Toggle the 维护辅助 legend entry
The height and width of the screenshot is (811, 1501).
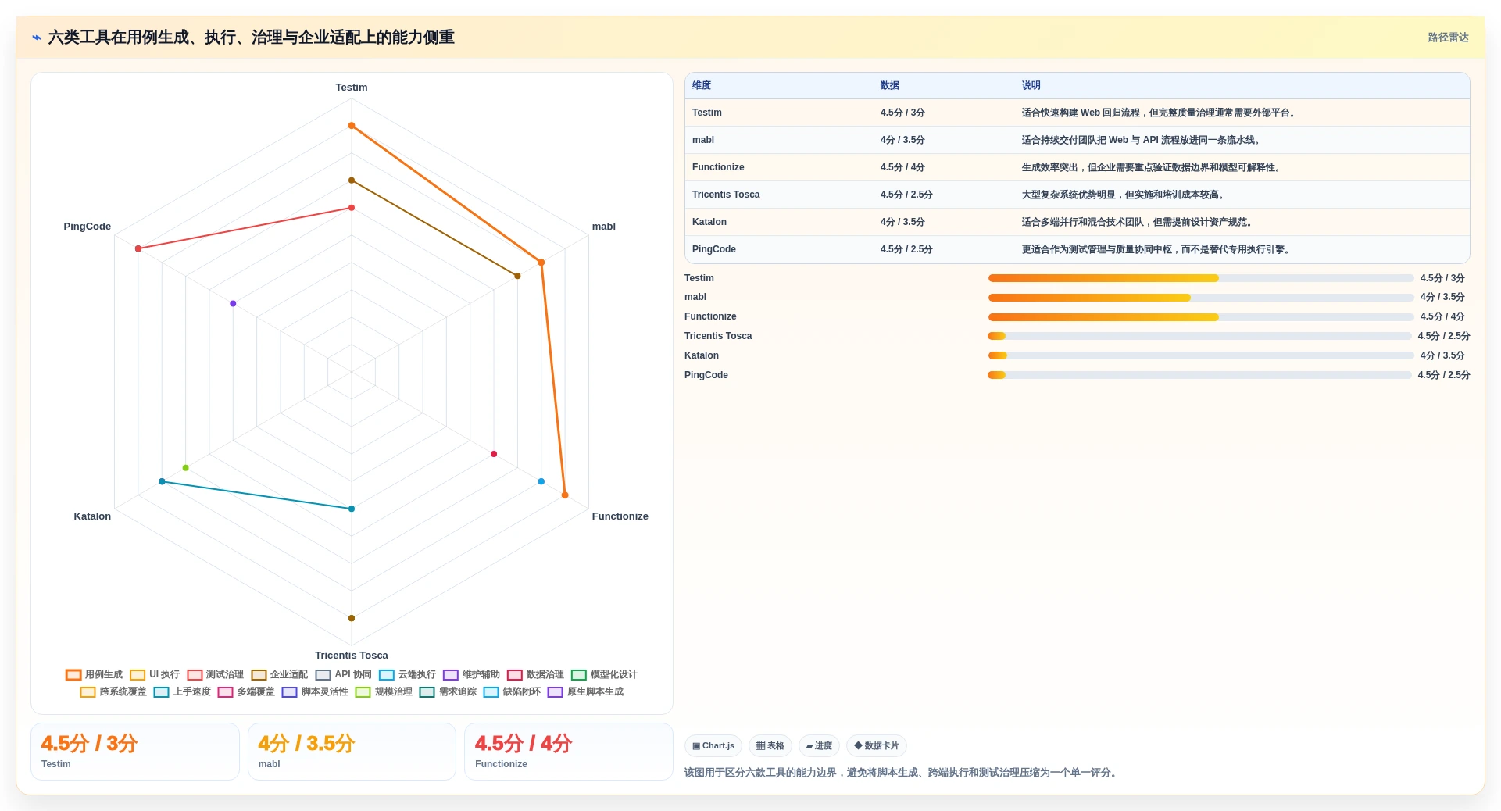pos(471,674)
